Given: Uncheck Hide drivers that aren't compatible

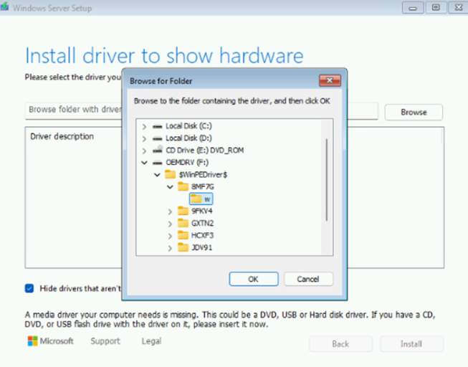Looking at the screenshot, I should [x=29, y=288].
